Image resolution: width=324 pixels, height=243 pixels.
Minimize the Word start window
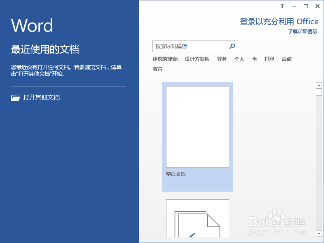pos(294,6)
